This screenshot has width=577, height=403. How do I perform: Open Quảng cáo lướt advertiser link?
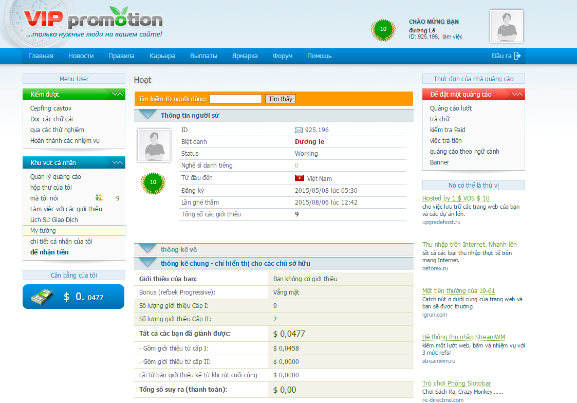coord(451,108)
